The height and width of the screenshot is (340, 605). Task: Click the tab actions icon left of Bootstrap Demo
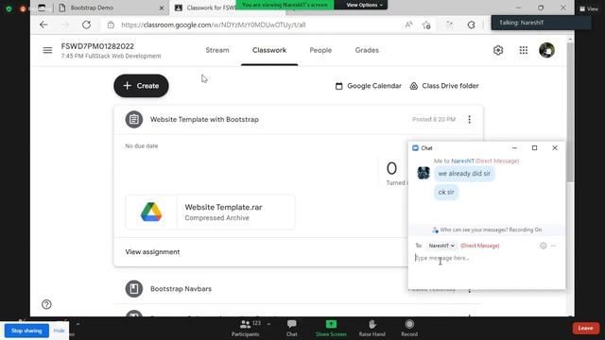tap(42, 8)
